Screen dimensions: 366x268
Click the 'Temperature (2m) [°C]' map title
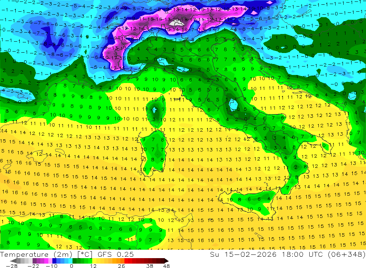tap(46, 254)
